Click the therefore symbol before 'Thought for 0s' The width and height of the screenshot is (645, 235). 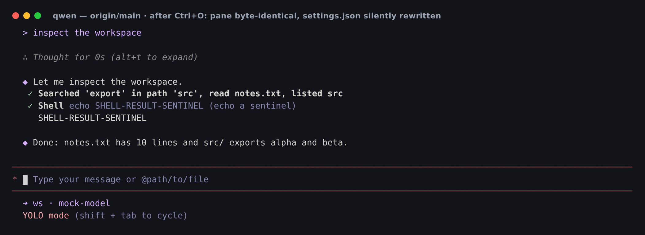tap(25, 58)
